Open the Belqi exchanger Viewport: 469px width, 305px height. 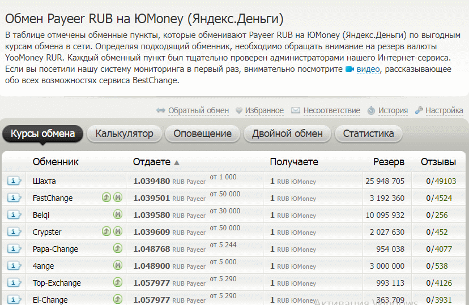point(41,215)
